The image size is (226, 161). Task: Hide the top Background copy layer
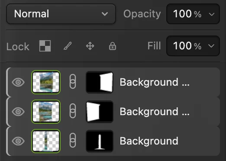(18, 82)
